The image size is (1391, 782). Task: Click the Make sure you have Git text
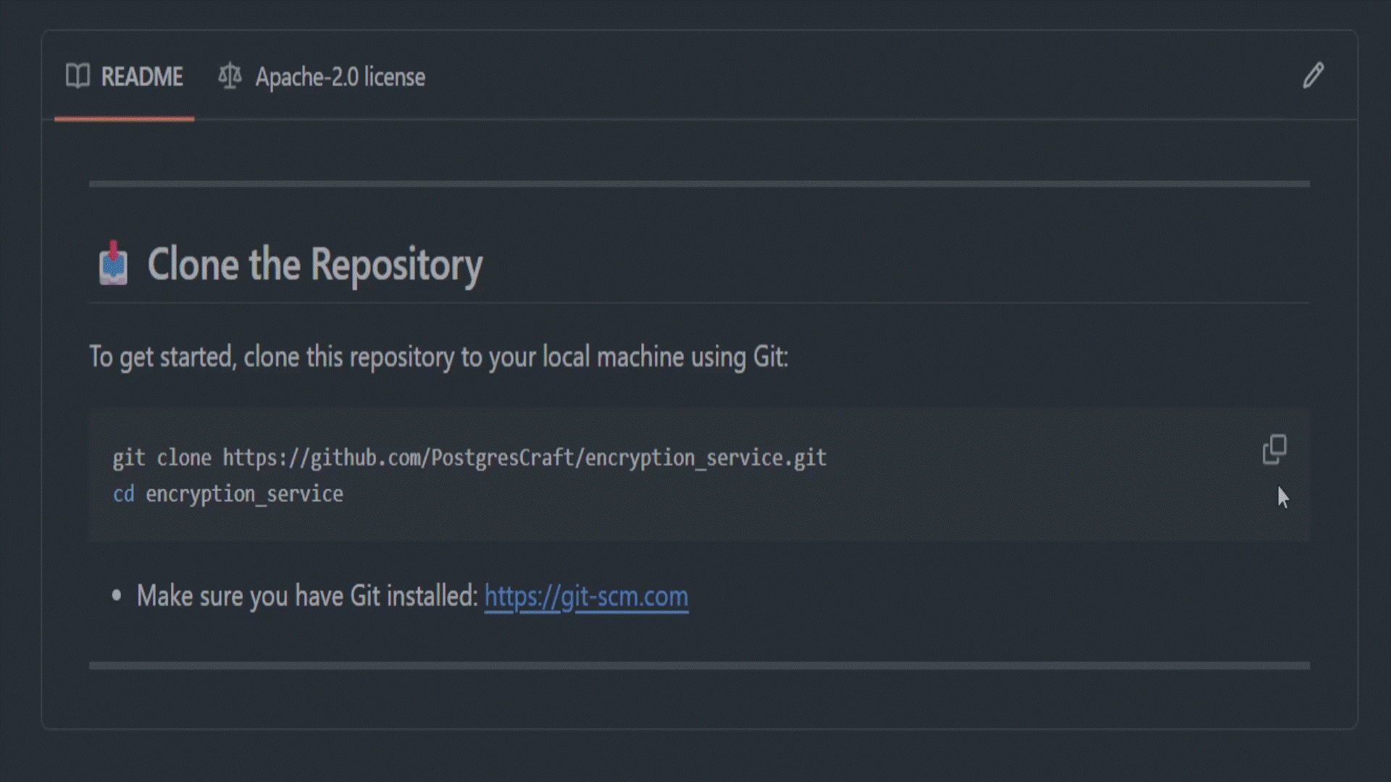tap(307, 596)
